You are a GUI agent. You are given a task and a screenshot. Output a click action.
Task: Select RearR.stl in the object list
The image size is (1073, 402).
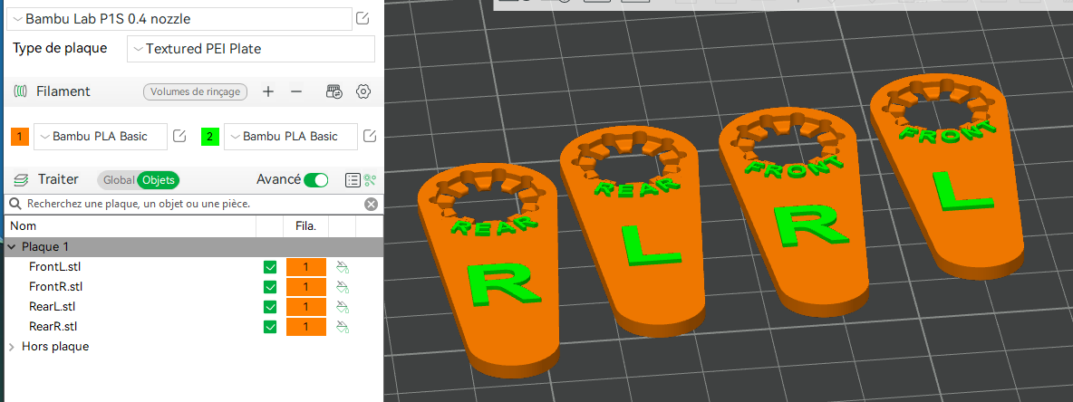tap(53, 326)
